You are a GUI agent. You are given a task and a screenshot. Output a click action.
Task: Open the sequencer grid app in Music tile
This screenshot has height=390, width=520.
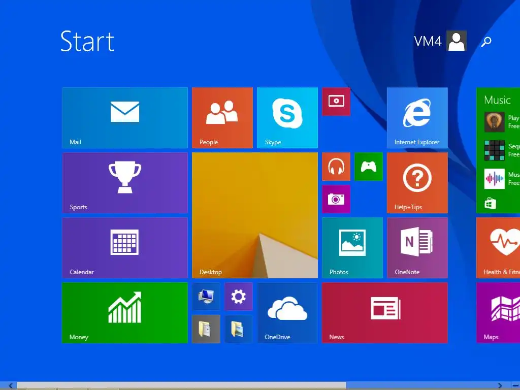tap(494, 150)
